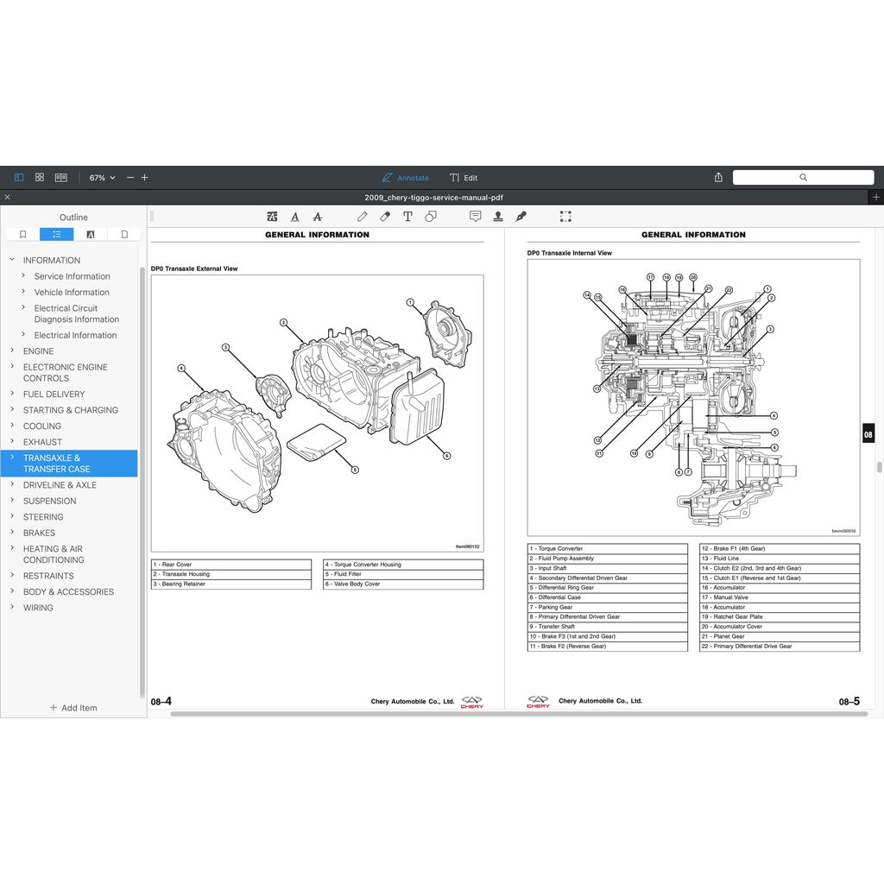The image size is (884, 884).
Task: Add a note comment
Action: pos(475,217)
